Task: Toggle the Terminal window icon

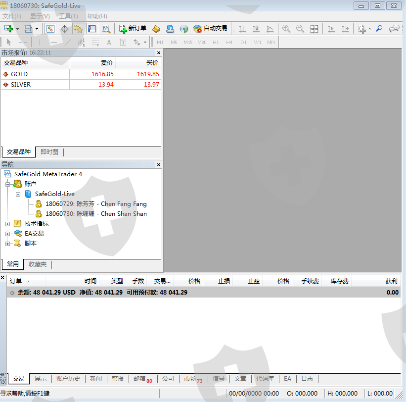Action: (x=92, y=29)
